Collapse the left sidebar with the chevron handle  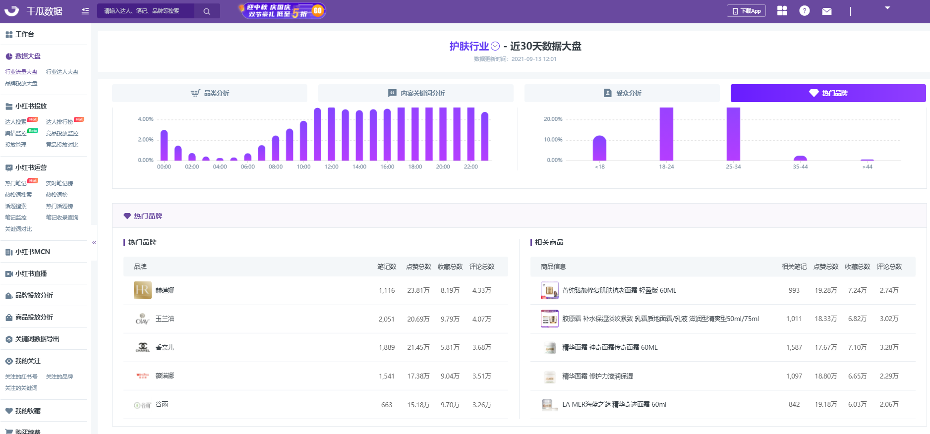(94, 243)
